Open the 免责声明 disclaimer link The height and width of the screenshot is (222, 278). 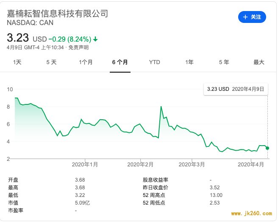point(78,48)
